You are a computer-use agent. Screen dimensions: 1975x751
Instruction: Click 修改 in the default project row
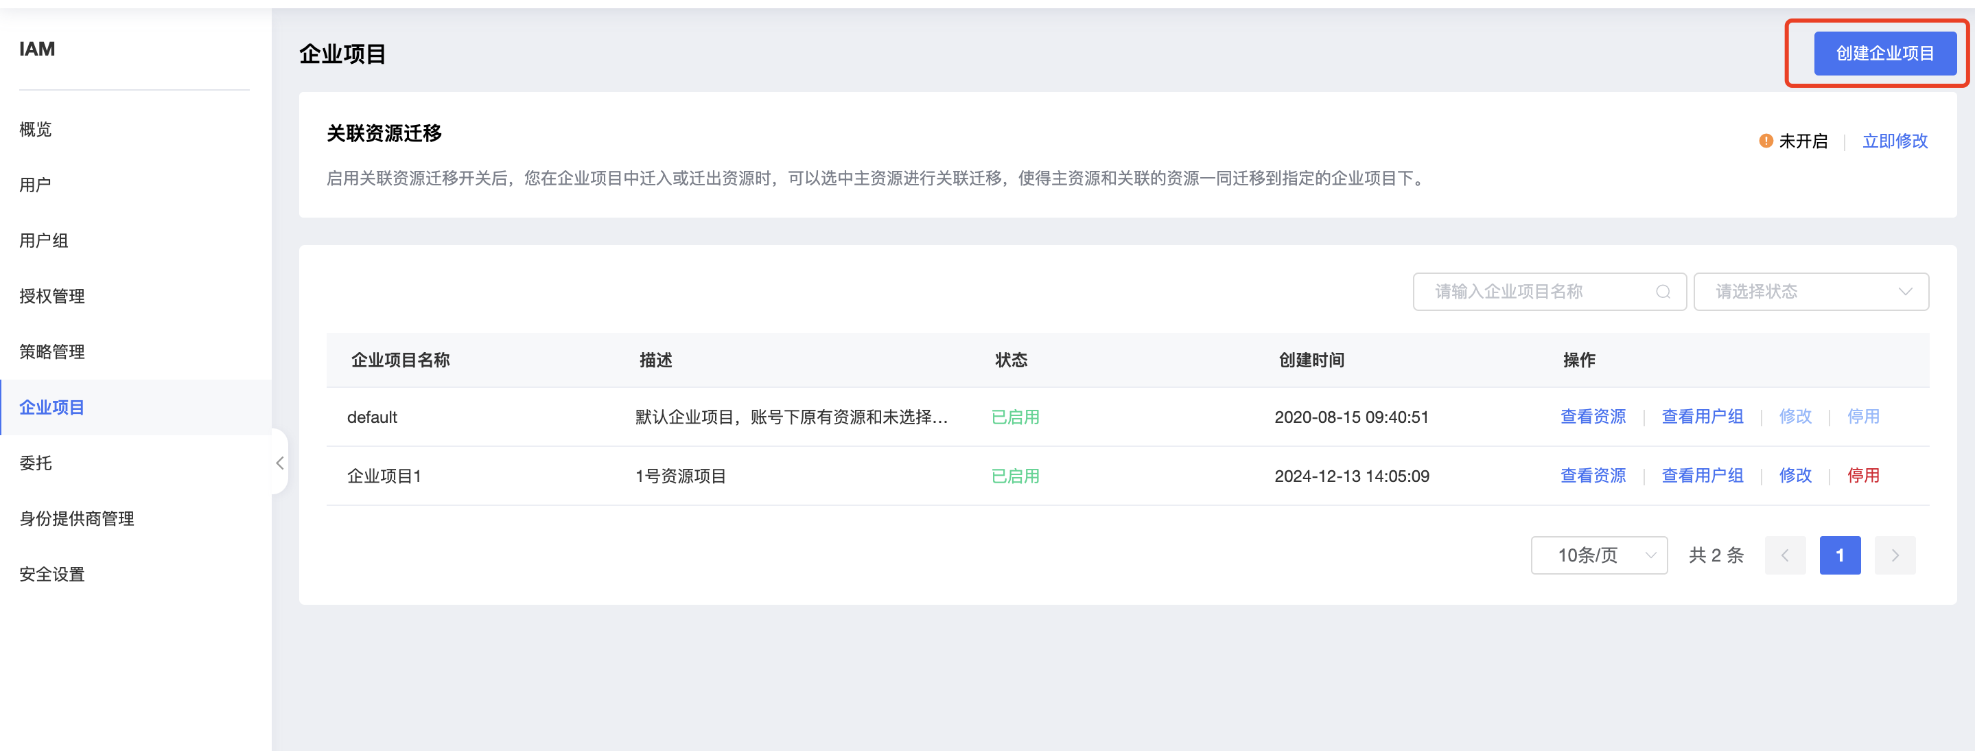[1795, 417]
